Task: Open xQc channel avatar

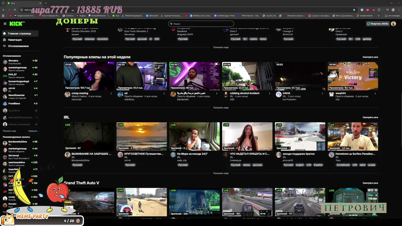Action: 331,94
